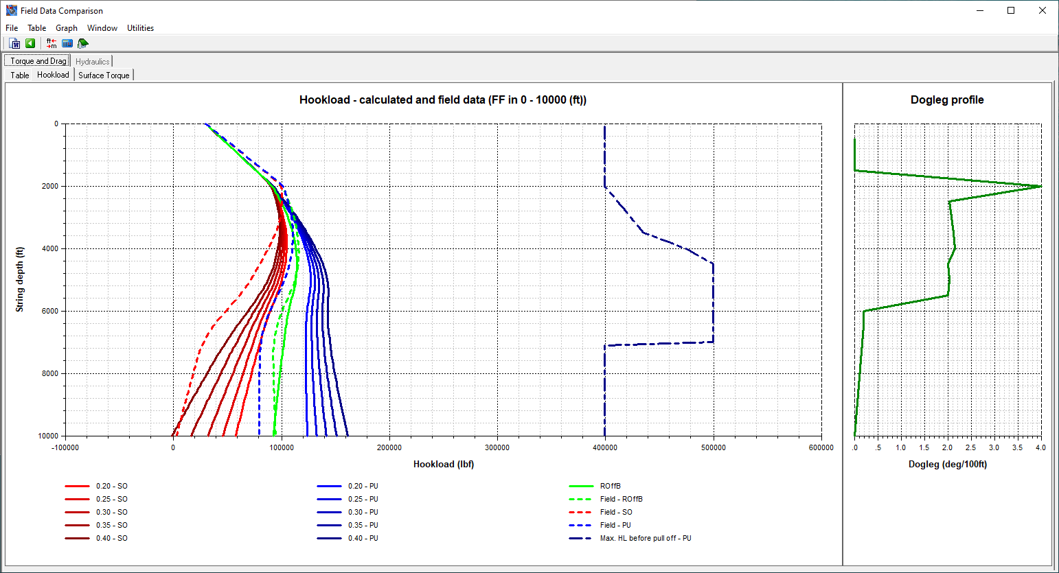Image resolution: width=1059 pixels, height=573 pixels.
Task: Toggle ft to m unit conversion icon
Action: pyautogui.click(x=52, y=43)
